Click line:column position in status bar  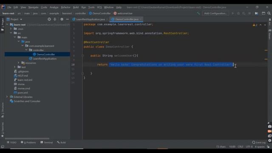[232, 147]
